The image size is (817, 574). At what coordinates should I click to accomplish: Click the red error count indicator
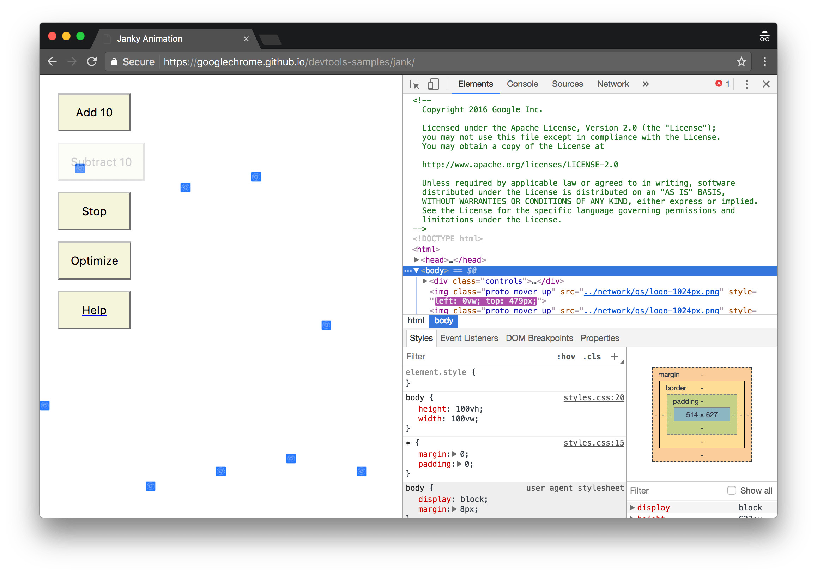click(722, 84)
